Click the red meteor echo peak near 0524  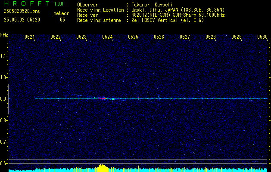click(x=102, y=98)
